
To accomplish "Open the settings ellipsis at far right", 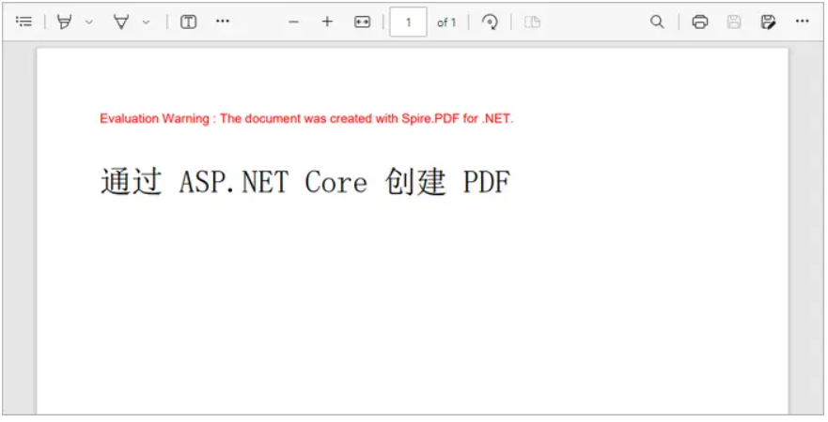I will coord(802,21).
